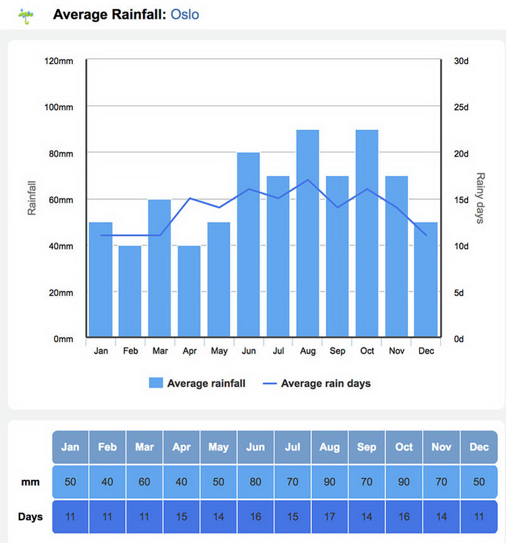Click the Jan column header in the table
This screenshot has height=543, width=506.
tap(70, 447)
